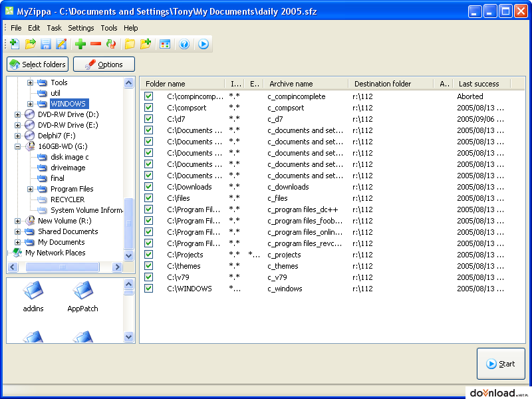Click the open file toolbar icon
Viewport: 532px width, 399px height.
tap(30, 44)
